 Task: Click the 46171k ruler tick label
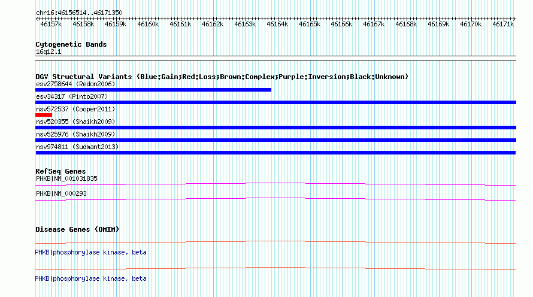pyautogui.click(x=502, y=24)
